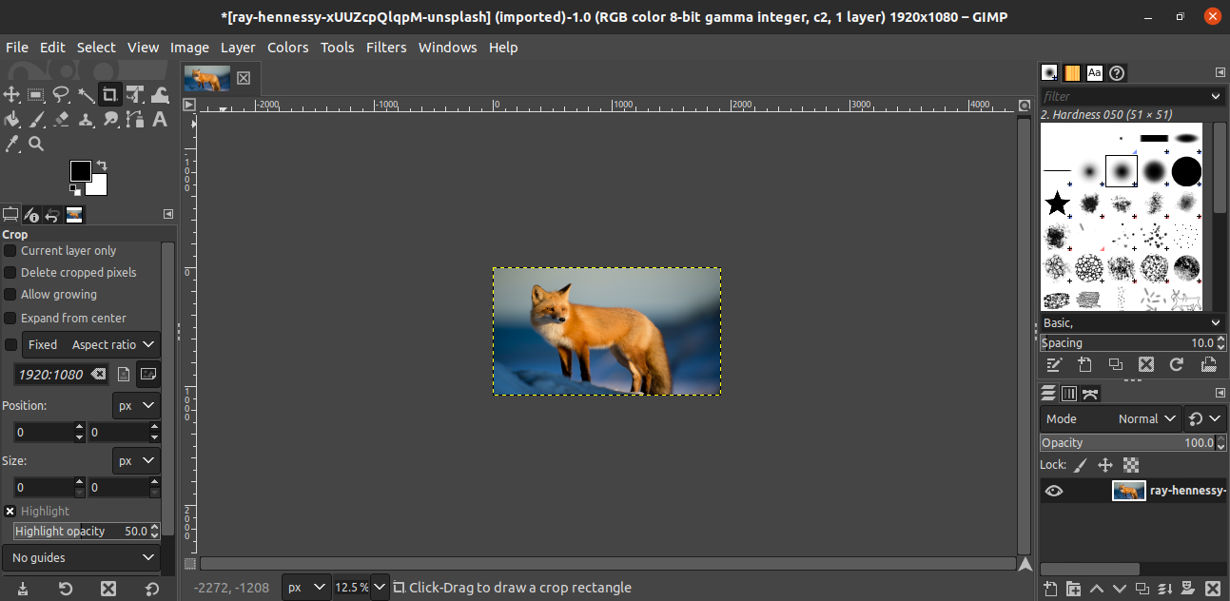Toggle visibility eye of the ray-hennessy layer

coord(1053,491)
